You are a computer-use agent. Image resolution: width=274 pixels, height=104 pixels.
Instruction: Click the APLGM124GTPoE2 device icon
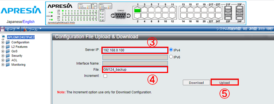[x=3, y=37]
